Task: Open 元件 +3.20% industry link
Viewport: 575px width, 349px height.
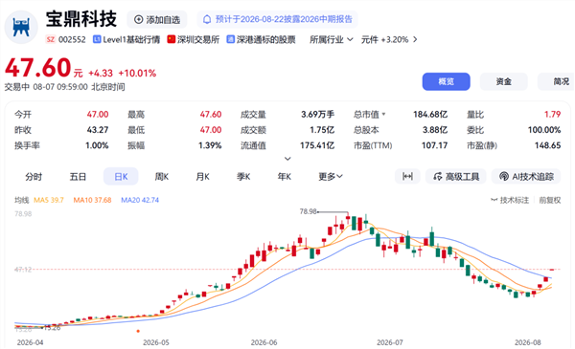Action: pyautogui.click(x=384, y=39)
